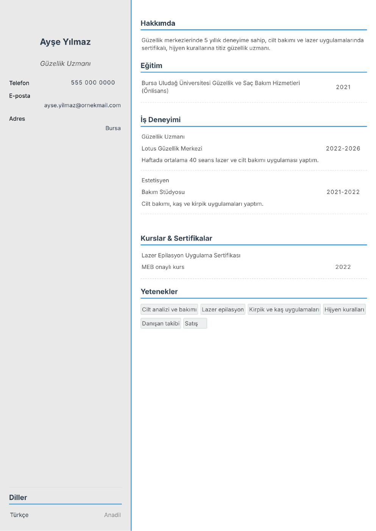Click the job title Güzellik Uzmanı in experience
The image size is (376, 531).
pyautogui.click(x=163, y=137)
